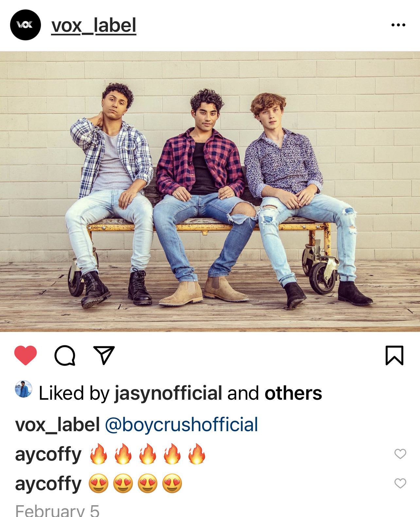Open vox_label username in caption

(58, 425)
